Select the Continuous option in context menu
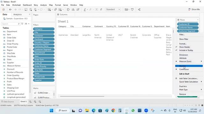This screenshot has height=114, width=204. click(x=184, y=69)
